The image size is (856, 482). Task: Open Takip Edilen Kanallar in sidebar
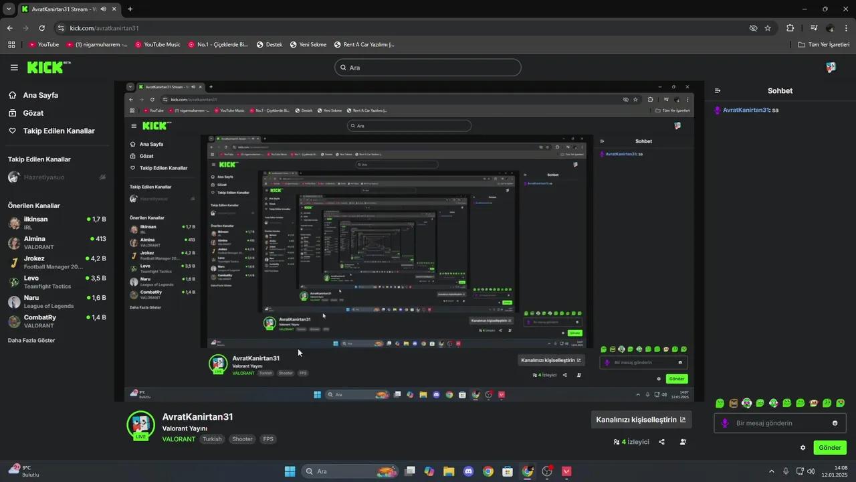point(51,131)
